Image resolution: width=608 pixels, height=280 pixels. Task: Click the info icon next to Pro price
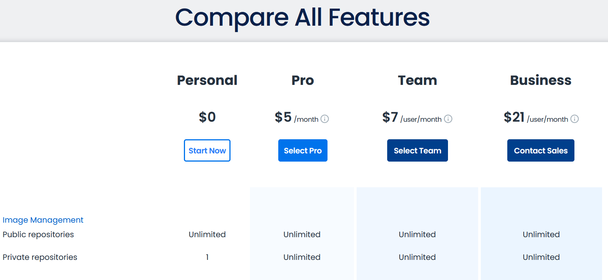click(325, 119)
